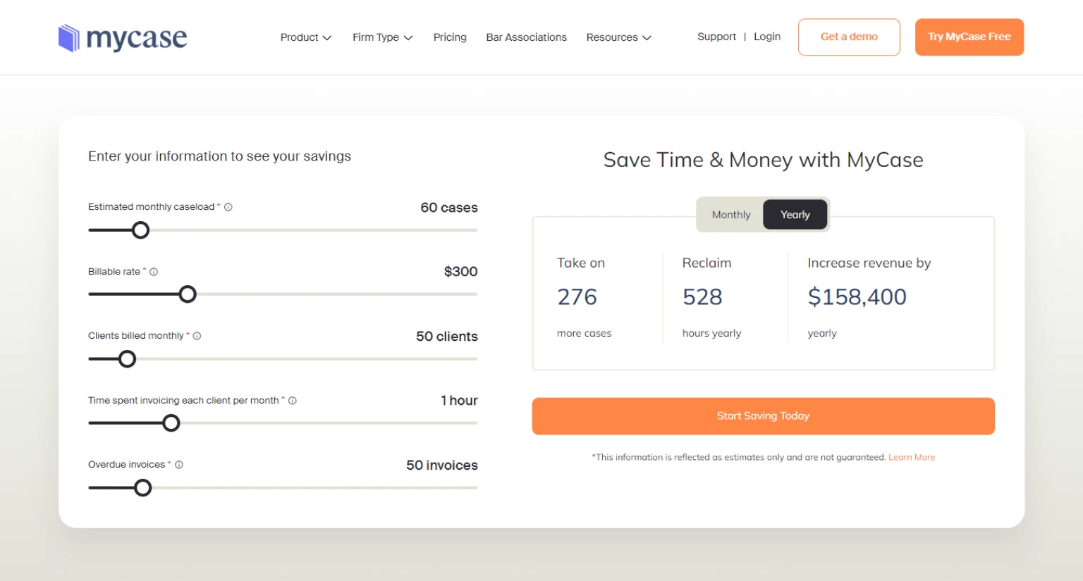This screenshot has width=1083, height=581.
Task: Switch savings view to Monthly
Action: [x=730, y=214]
